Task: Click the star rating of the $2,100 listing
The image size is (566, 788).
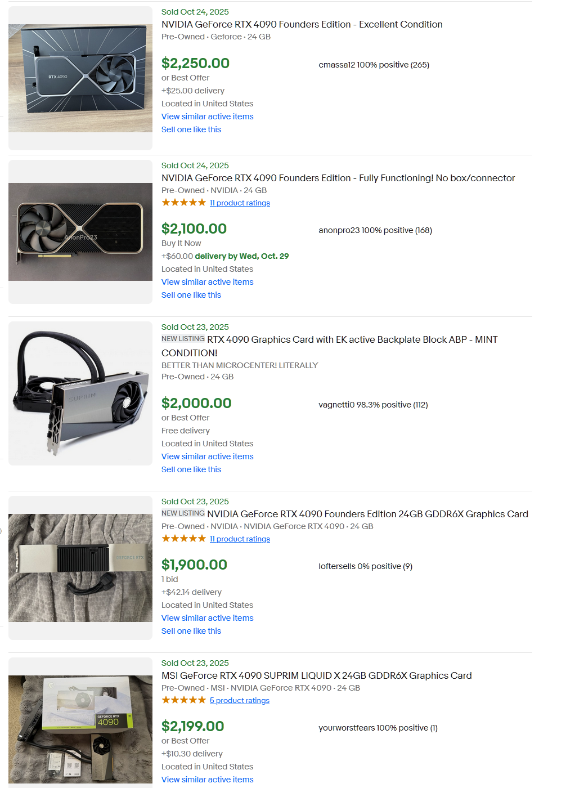Action: (183, 203)
